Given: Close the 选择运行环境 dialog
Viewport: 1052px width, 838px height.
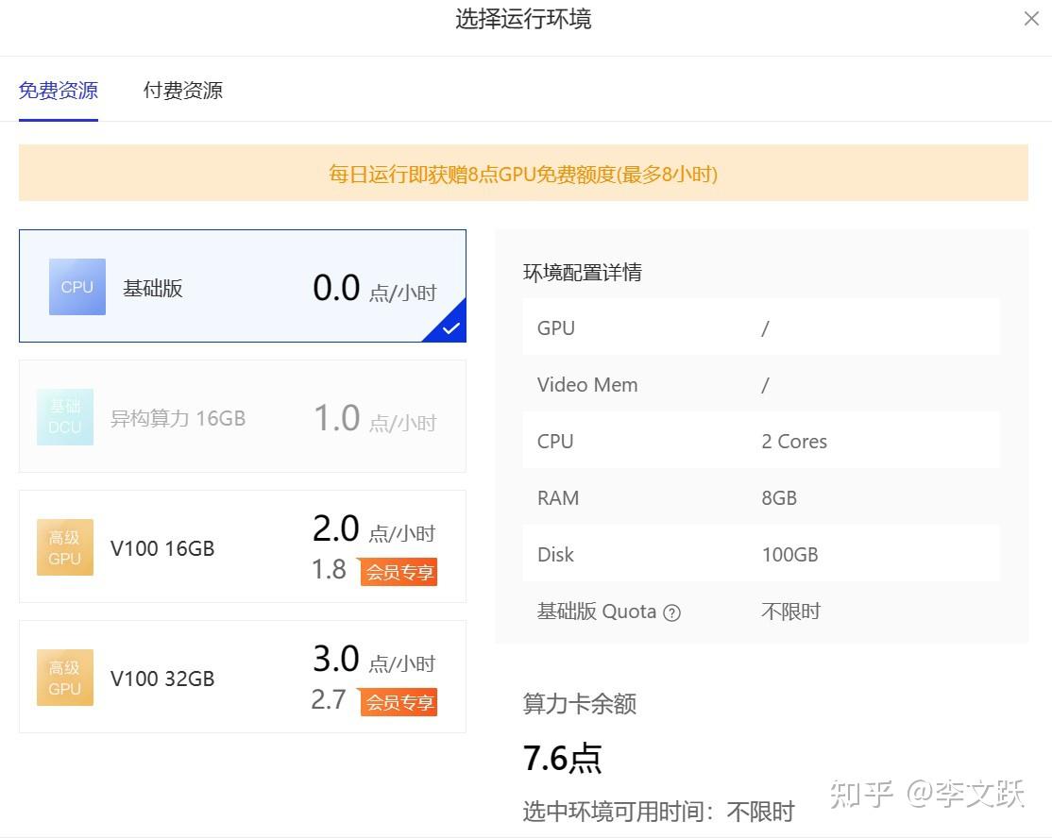Looking at the screenshot, I should 1031,19.
